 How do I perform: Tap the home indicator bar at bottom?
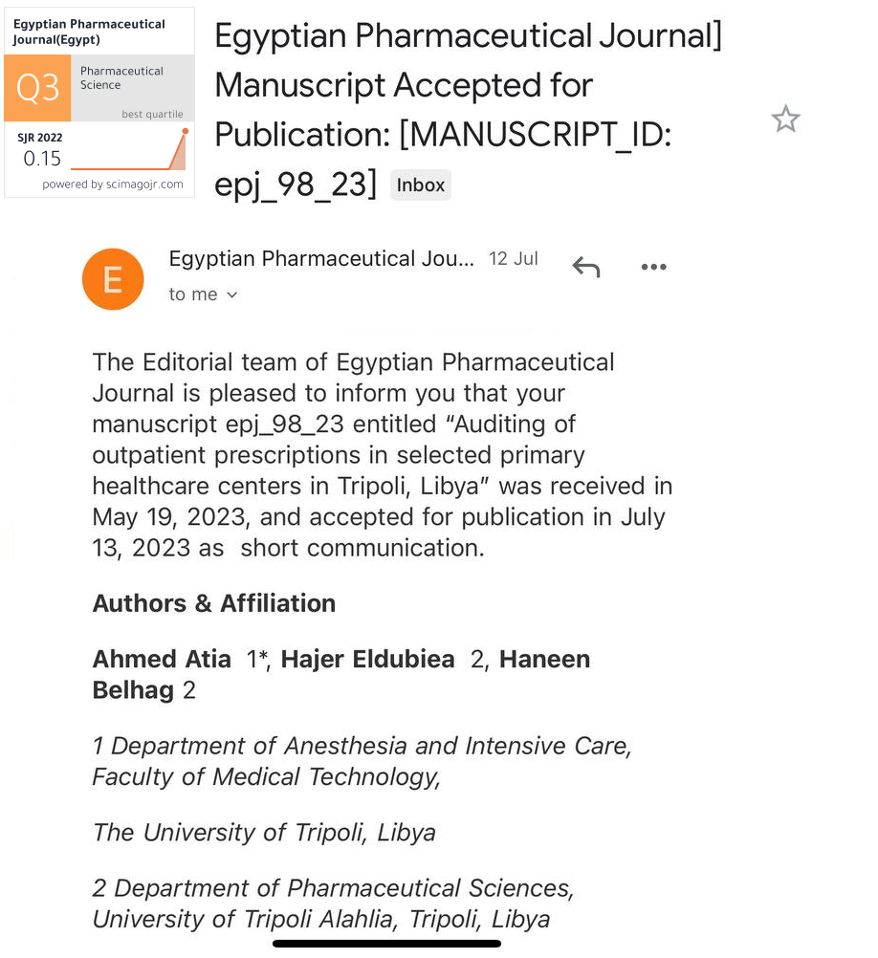tap(386, 944)
